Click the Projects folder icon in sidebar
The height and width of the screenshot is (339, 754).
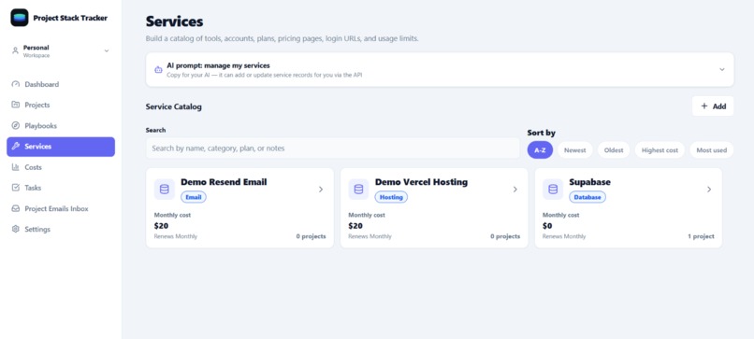(15, 105)
